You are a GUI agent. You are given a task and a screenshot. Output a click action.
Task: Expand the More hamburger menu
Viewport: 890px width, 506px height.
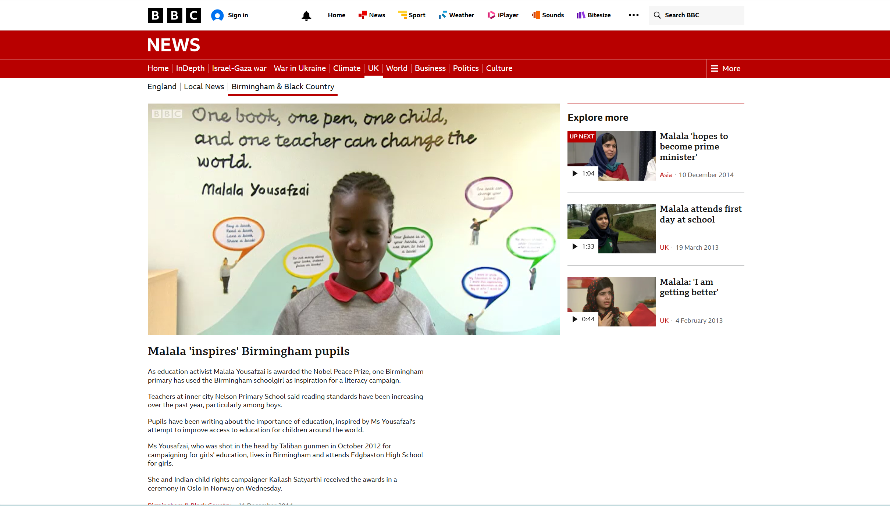(x=726, y=69)
